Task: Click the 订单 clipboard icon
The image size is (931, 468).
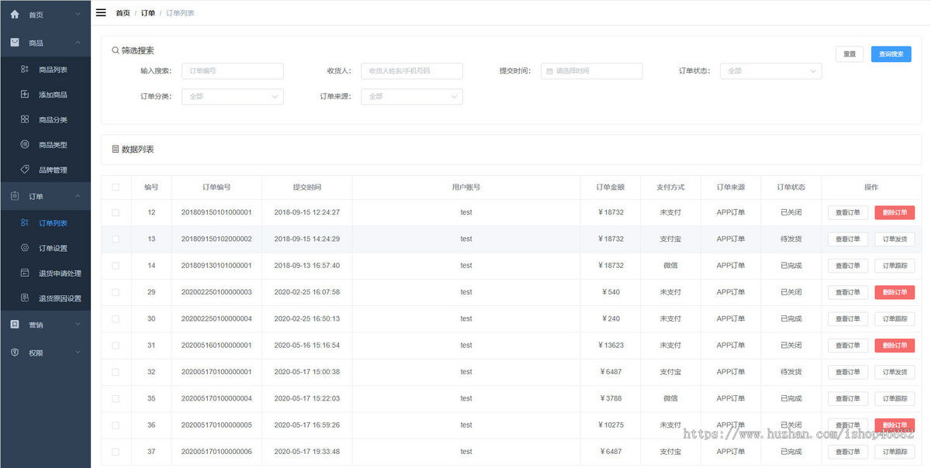Action: 15,196
